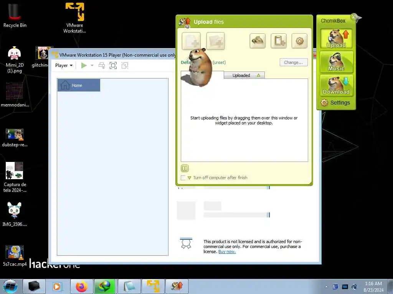This screenshot has height=294, width=393.
Task: Click the Unity mode icon in VMware
Action: (125, 65)
